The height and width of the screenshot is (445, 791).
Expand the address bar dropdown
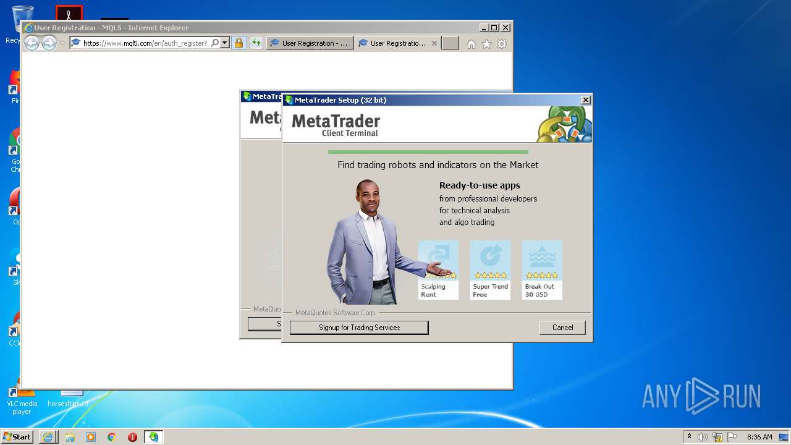pos(224,43)
